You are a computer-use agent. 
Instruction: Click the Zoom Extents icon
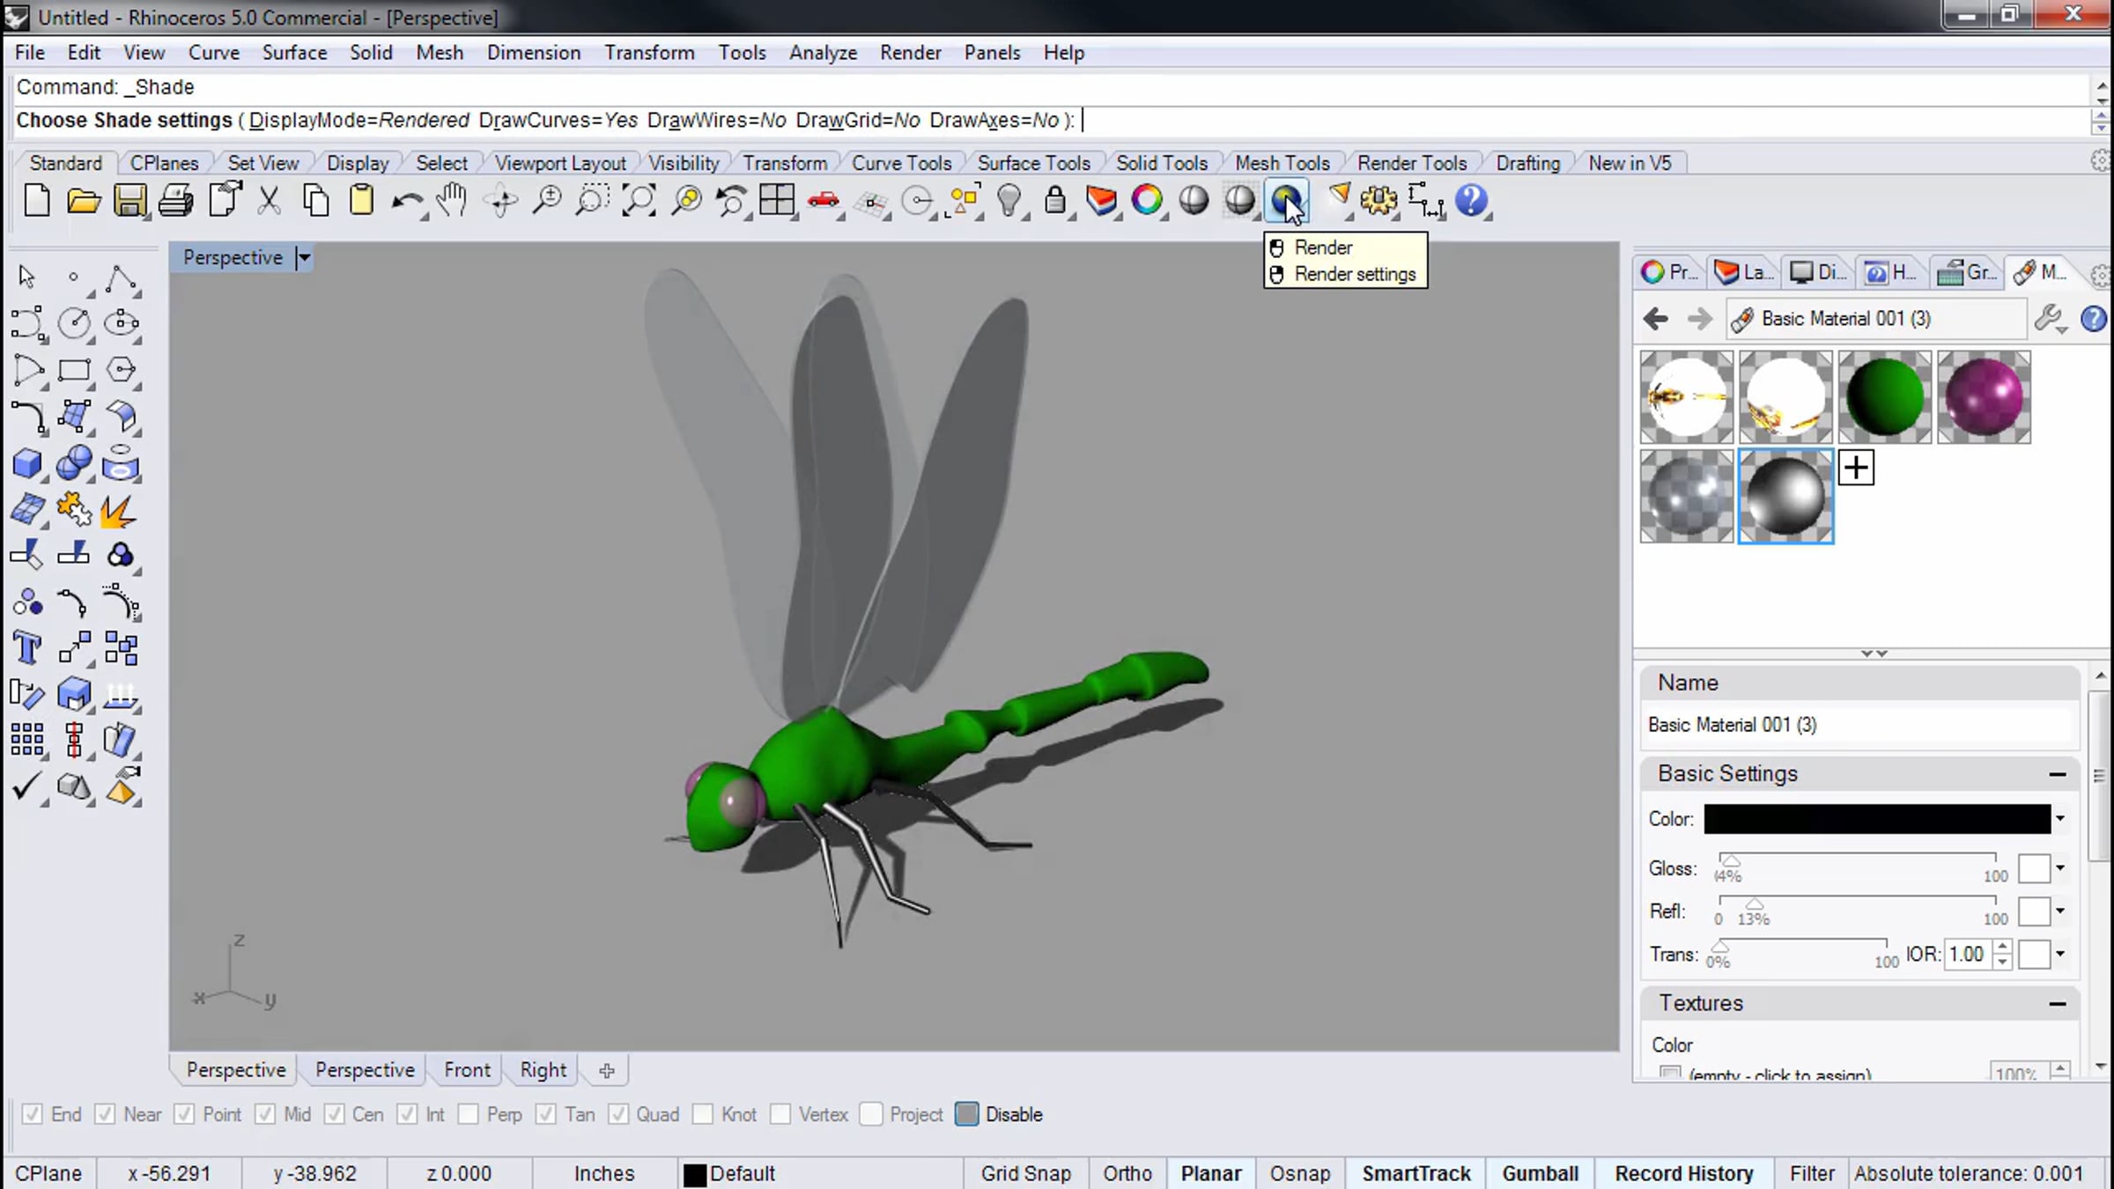pyautogui.click(x=639, y=201)
